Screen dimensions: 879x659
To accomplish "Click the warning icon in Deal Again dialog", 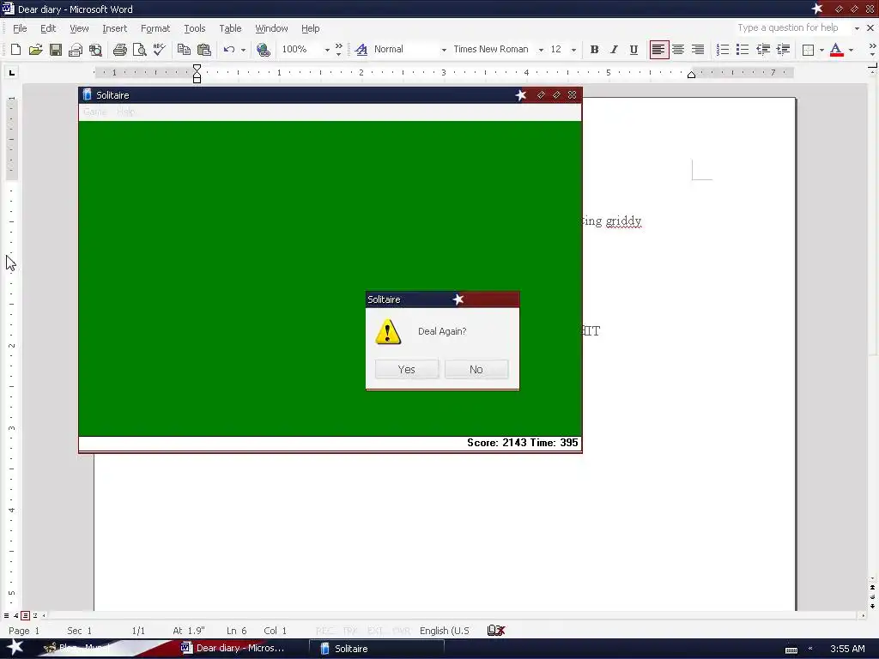I will (x=388, y=331).
